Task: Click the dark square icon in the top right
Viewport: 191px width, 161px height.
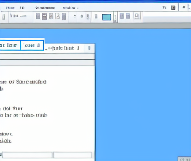Action: coord(173,8)
